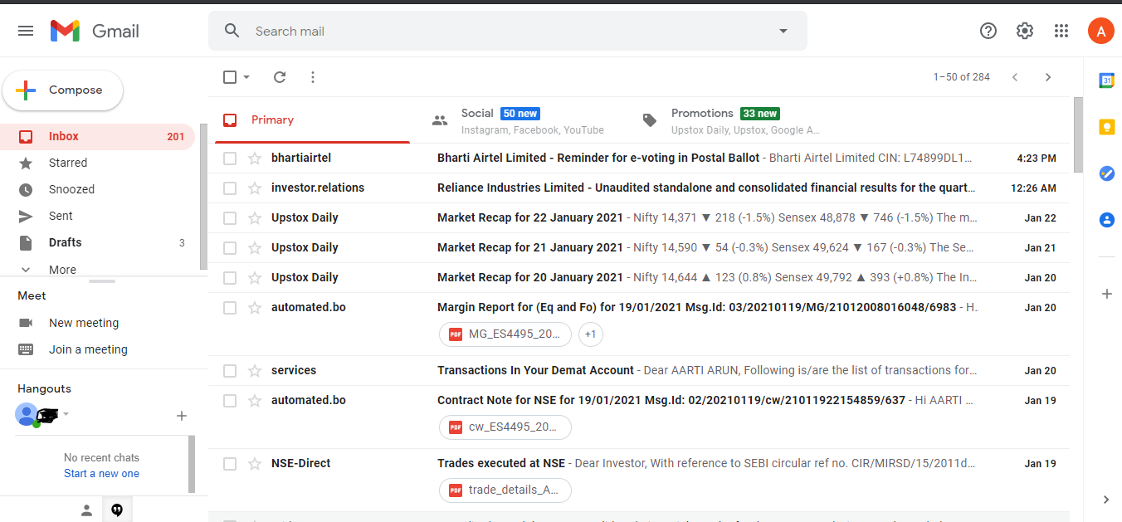Open the Sent folder
Image resolution: width=1122 pixels, height=522 pixels.
point(97,216)
